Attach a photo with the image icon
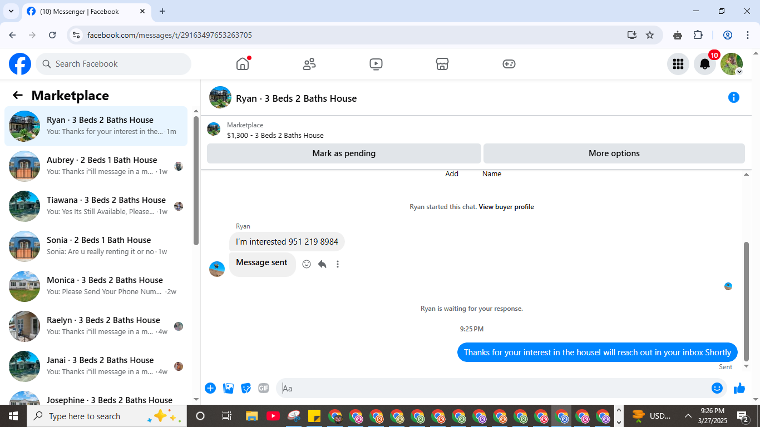The height and width of the screenshot is (427, 760). point(228,388)
